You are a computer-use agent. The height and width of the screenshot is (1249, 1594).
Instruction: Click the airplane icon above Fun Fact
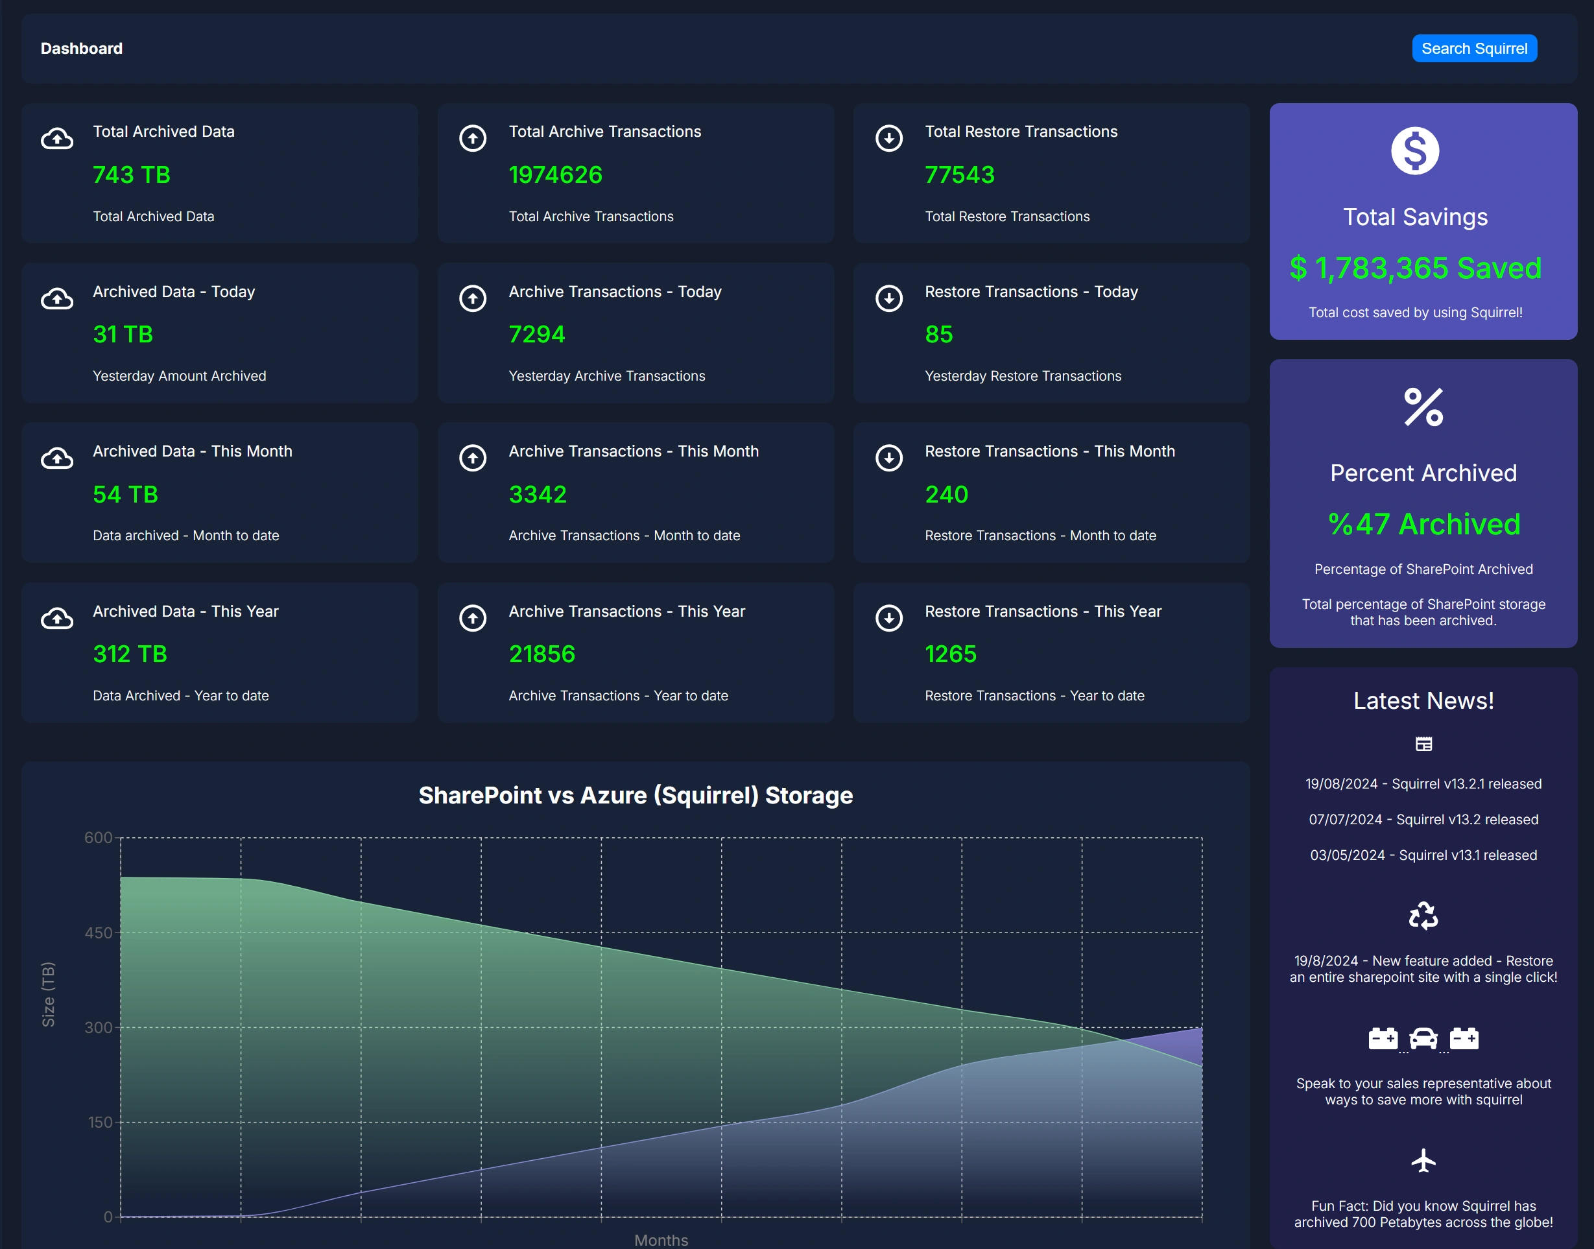click(x=1423, y=1161)
